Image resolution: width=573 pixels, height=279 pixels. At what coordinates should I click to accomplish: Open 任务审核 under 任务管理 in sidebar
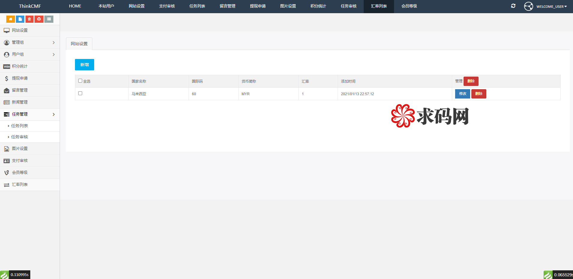(19, 137)
